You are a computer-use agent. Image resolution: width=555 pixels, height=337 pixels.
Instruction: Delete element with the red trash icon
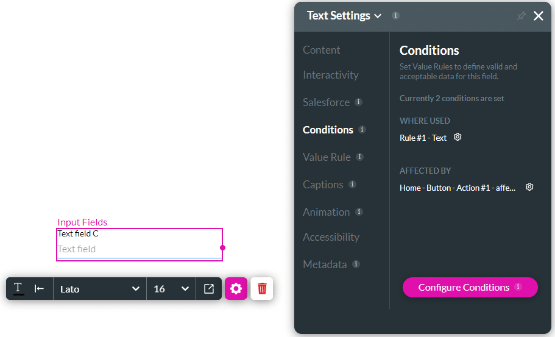click(262, 289)
